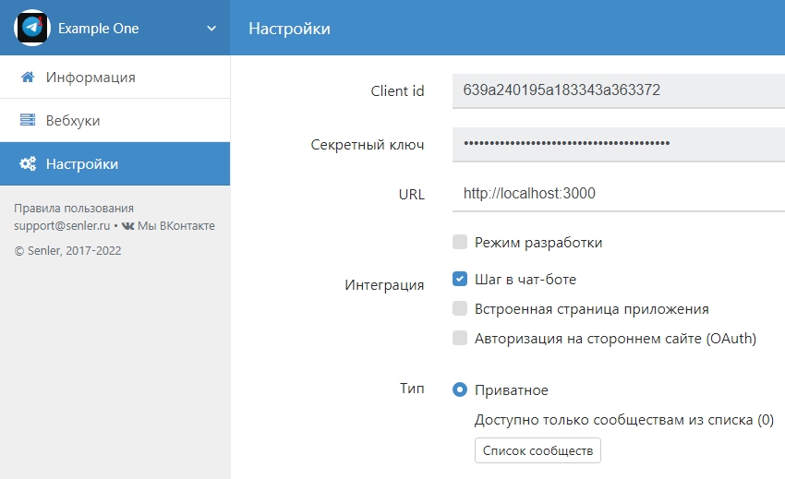
Task: Open the Мы ВКонтакте link
Action: pos(175,226)
